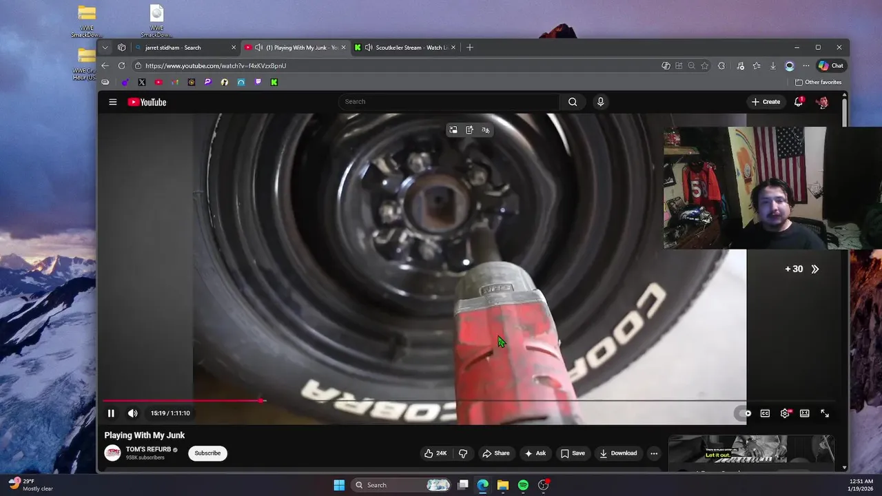Seek on the red video progress bar
882x496 pixels.
click(469, 400)
